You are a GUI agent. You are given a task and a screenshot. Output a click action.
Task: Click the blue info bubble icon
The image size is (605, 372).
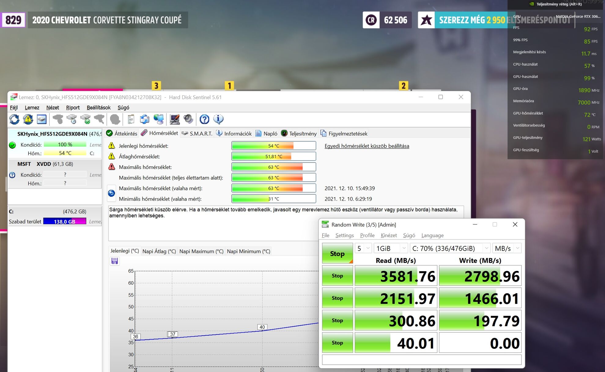218,119
